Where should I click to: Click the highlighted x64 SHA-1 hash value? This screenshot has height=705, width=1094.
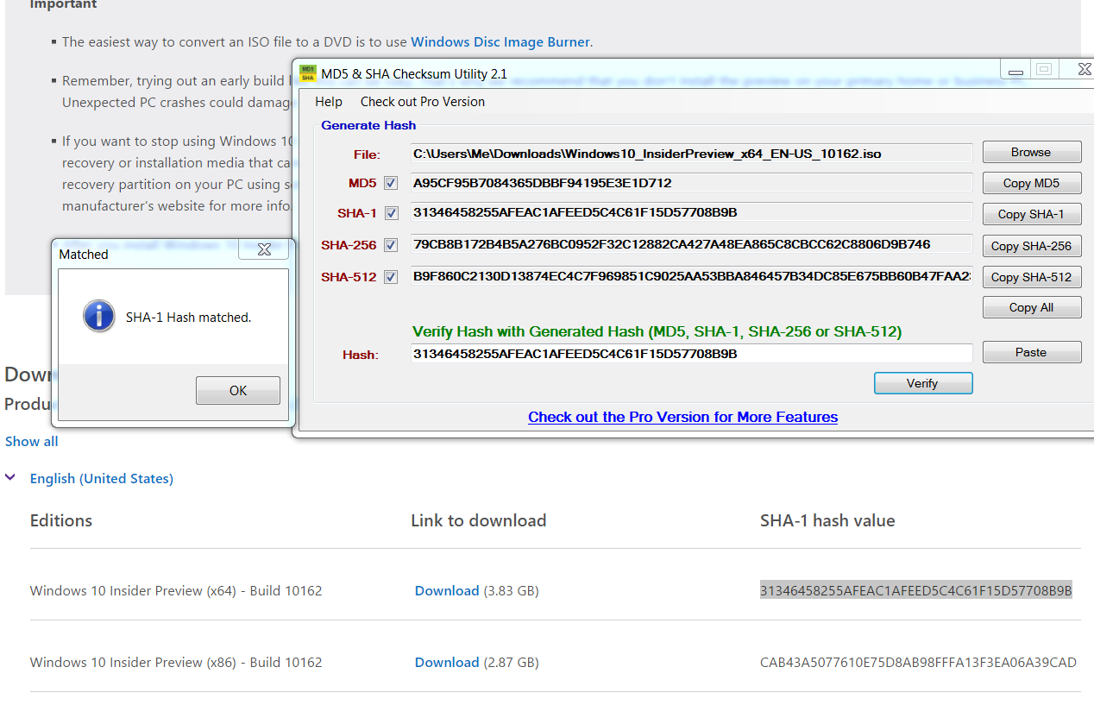pos(916,590)
